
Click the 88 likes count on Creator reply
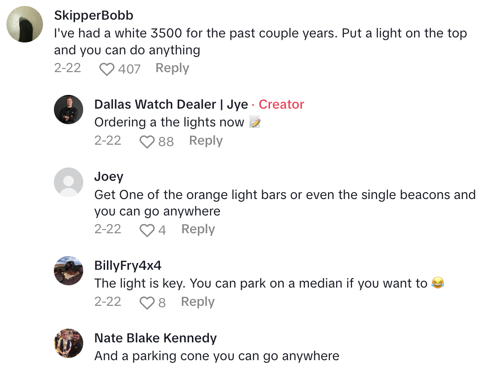point(166,142)
